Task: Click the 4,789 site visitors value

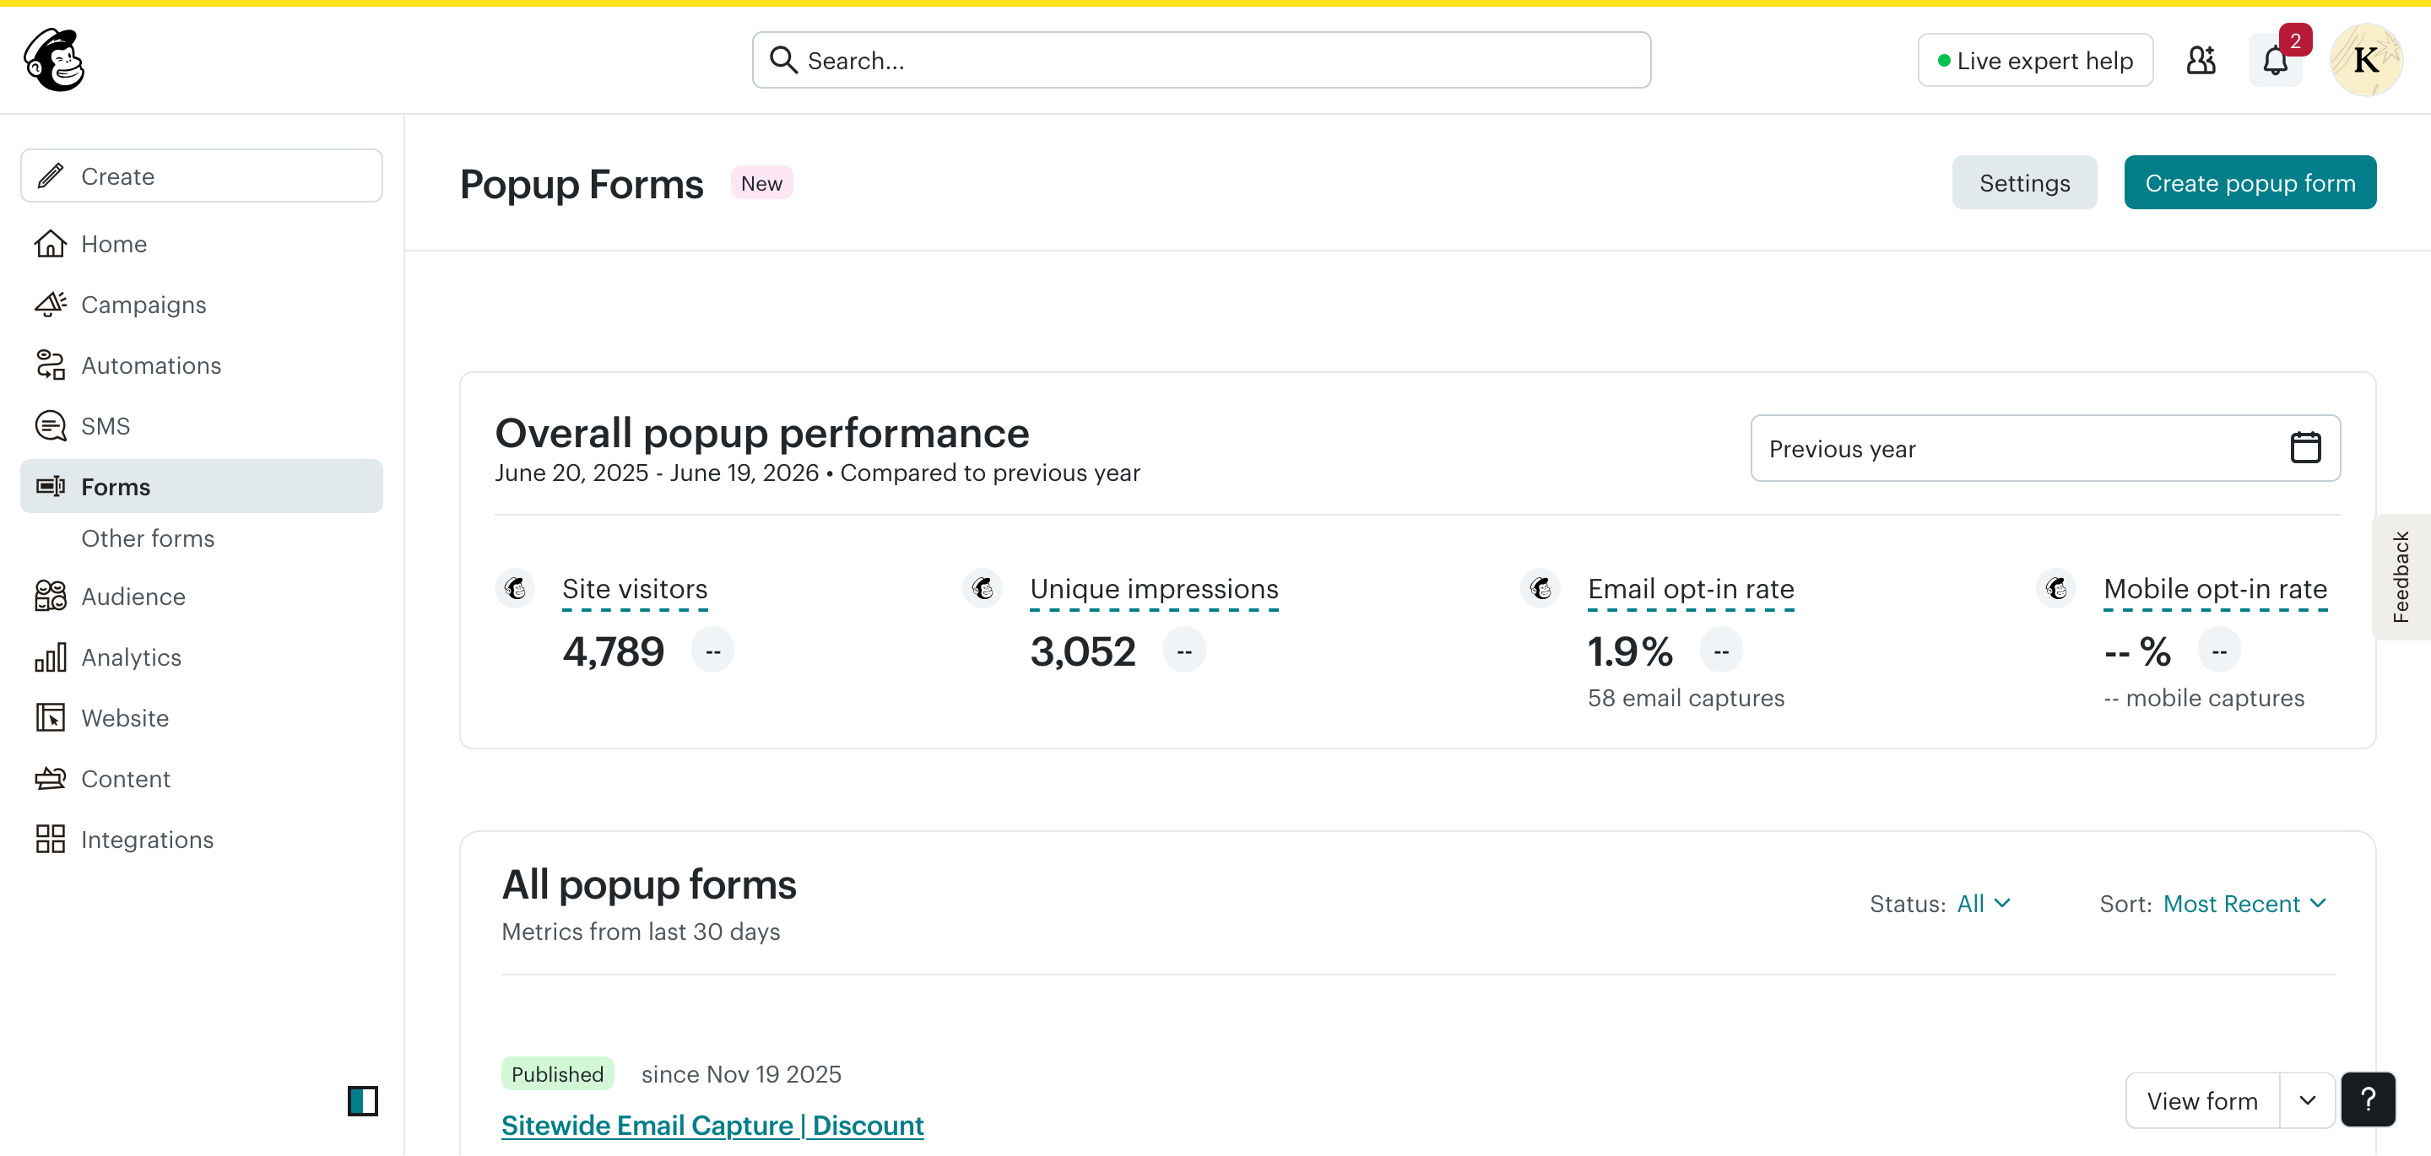Action: pos(614,651)
